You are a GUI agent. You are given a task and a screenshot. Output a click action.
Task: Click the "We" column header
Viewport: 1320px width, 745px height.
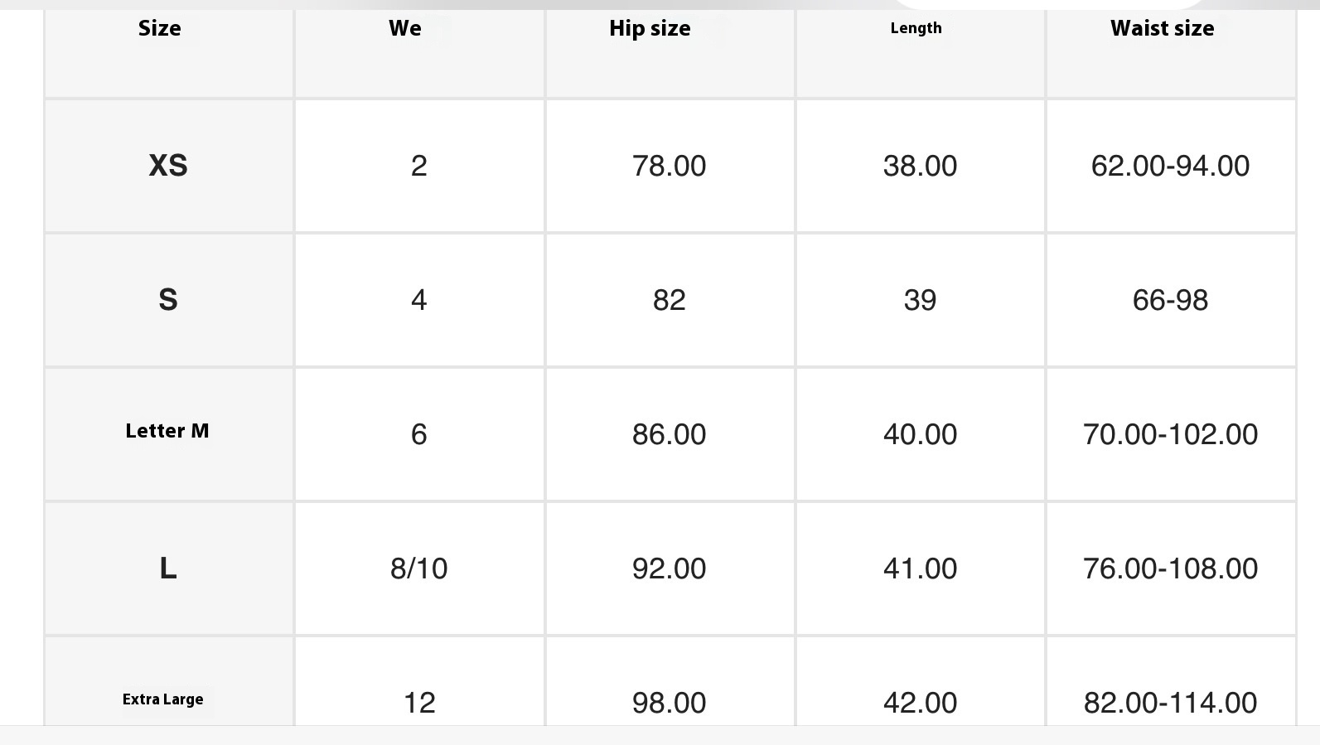405,28
